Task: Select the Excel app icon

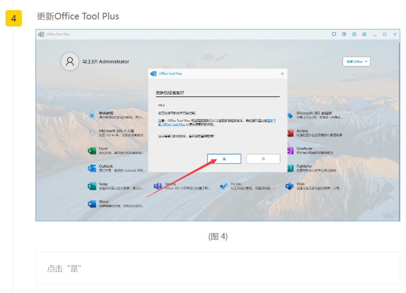Action: click(92, 151)
